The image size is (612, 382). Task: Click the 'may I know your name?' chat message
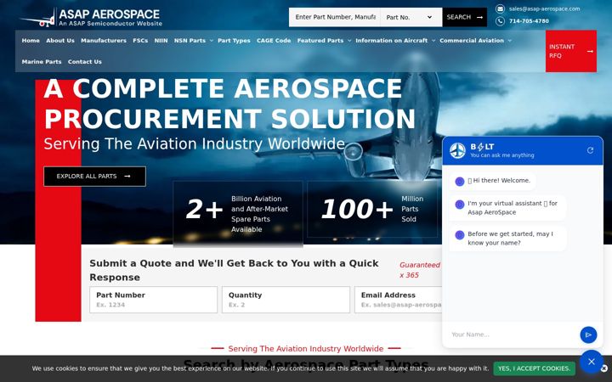tap(507, 239)
